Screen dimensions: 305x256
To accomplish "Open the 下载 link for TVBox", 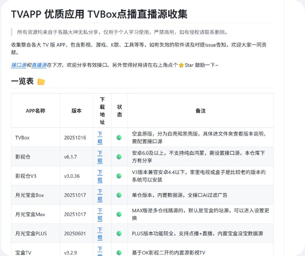I will (x=100, y=138).
